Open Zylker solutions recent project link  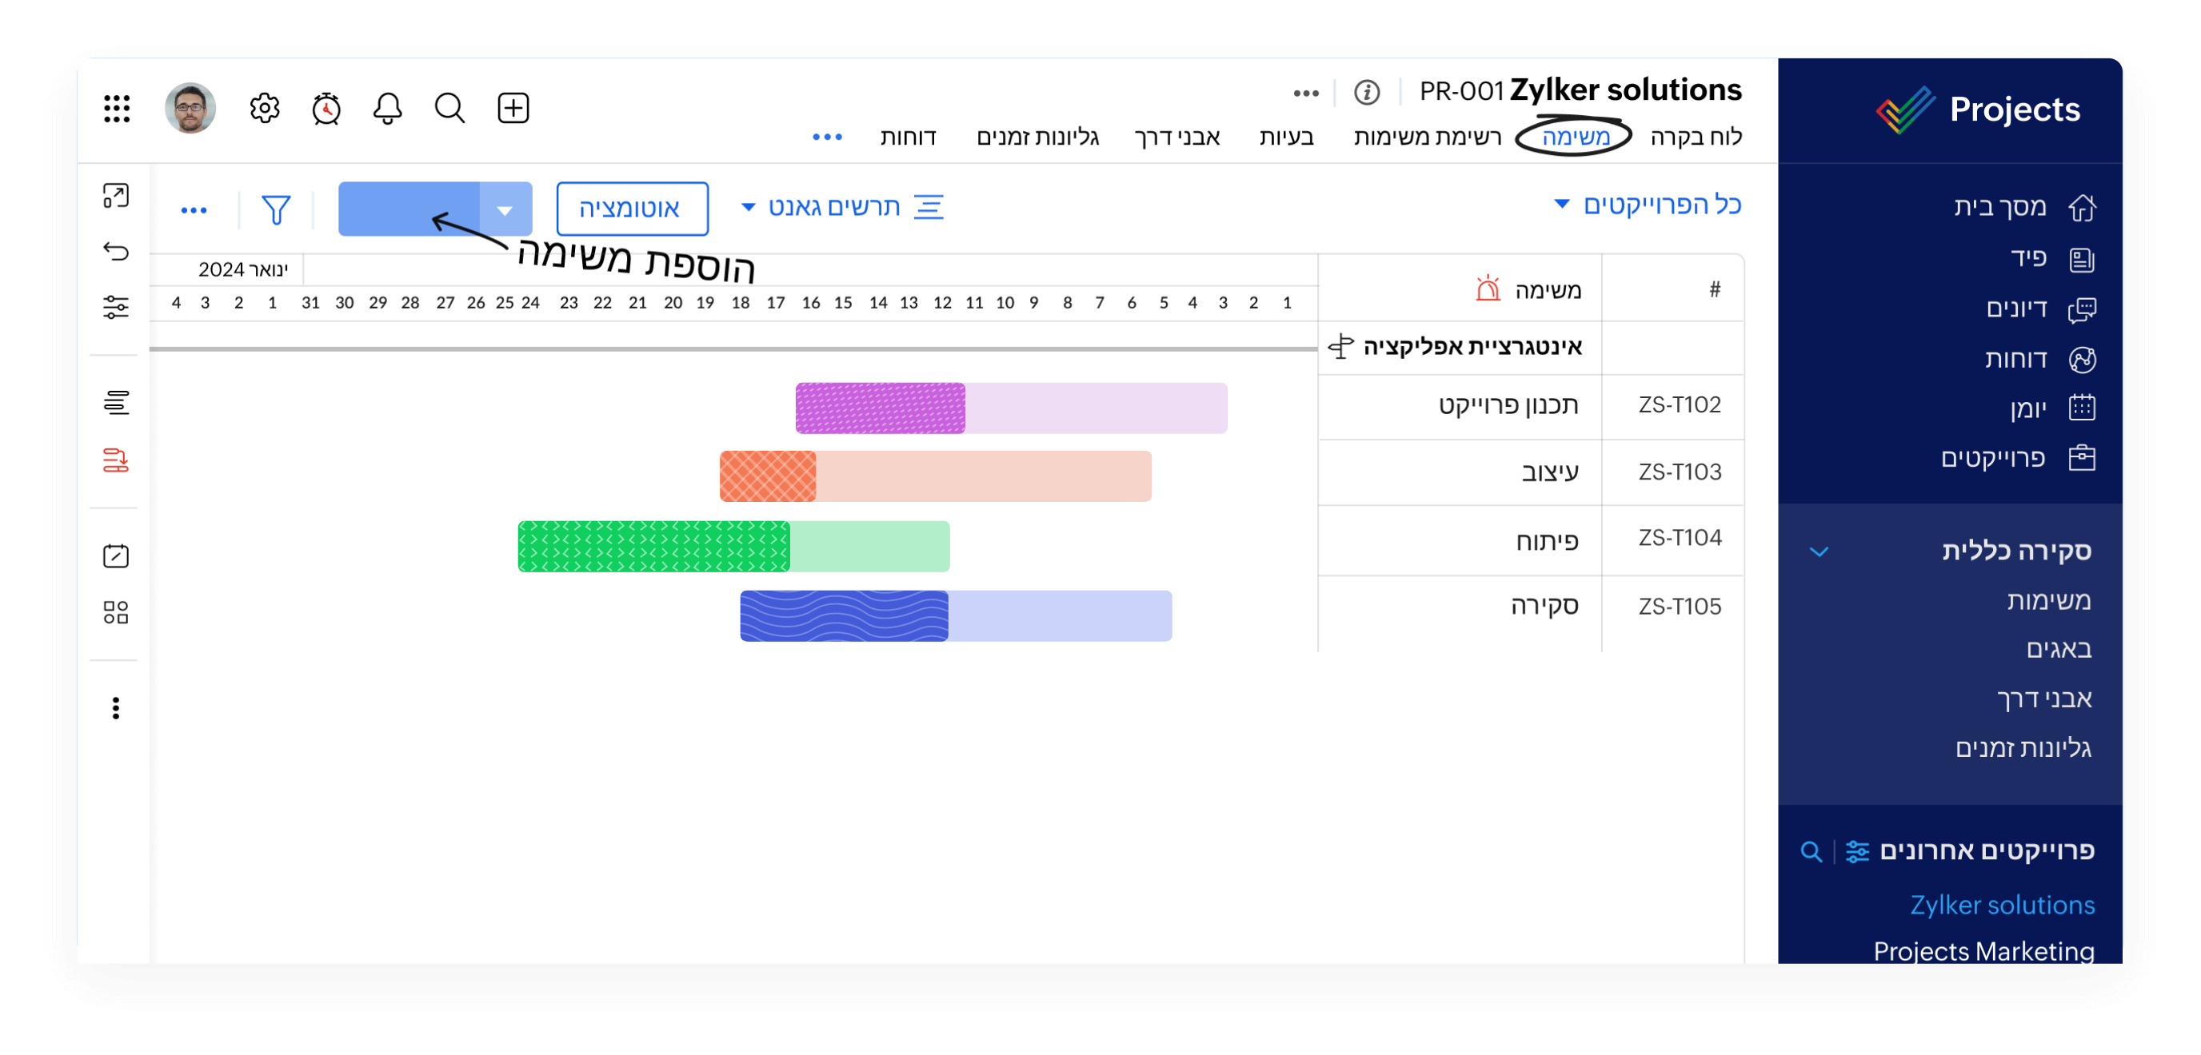tap(2001, 905)
